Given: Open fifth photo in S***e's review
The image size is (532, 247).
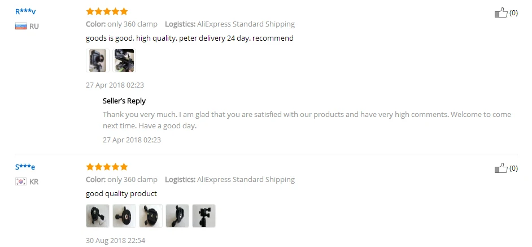Looking at the screenshot, I should pyautogui.click(x=204, y=216).
